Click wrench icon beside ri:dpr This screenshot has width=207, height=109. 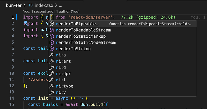[52, 74]
